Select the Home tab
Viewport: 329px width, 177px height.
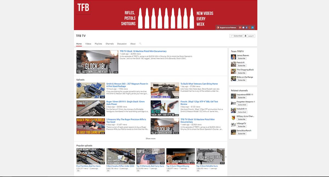tap(79, 44)
